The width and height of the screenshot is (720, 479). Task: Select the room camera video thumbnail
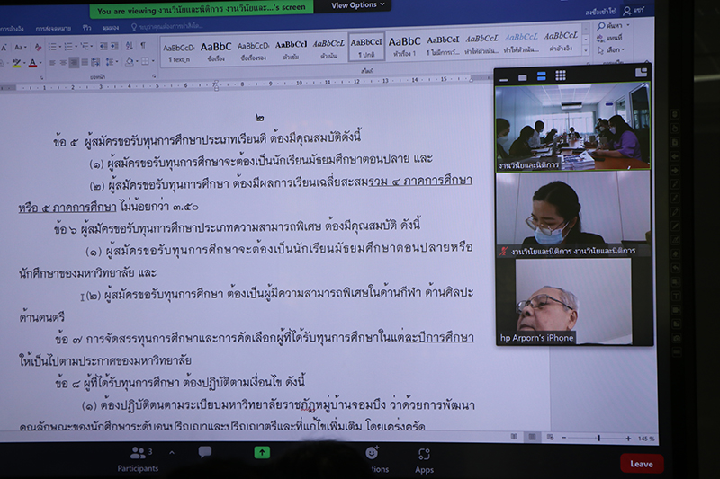[572, 127]
